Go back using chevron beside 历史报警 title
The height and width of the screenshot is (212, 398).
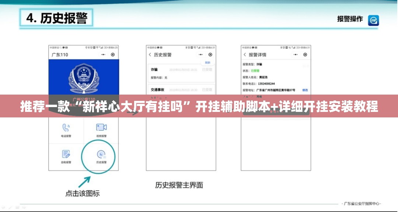pyautogui.click(x=150, y=54)
